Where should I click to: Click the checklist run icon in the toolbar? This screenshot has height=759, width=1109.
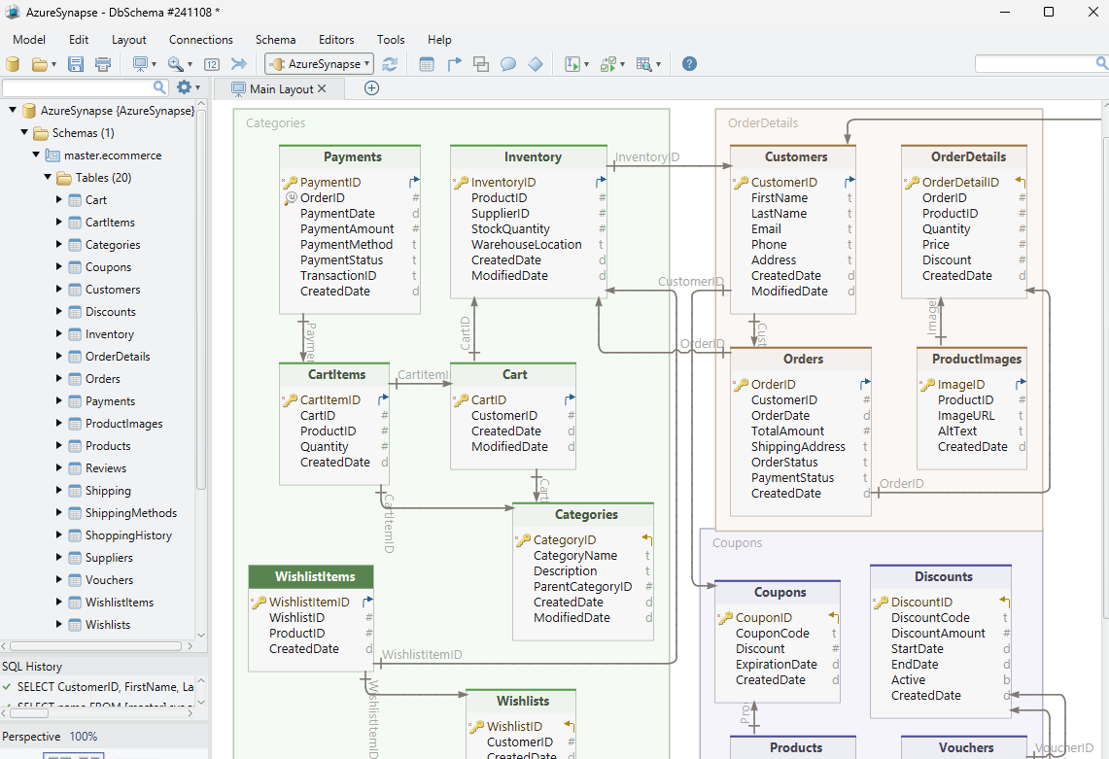607,64
